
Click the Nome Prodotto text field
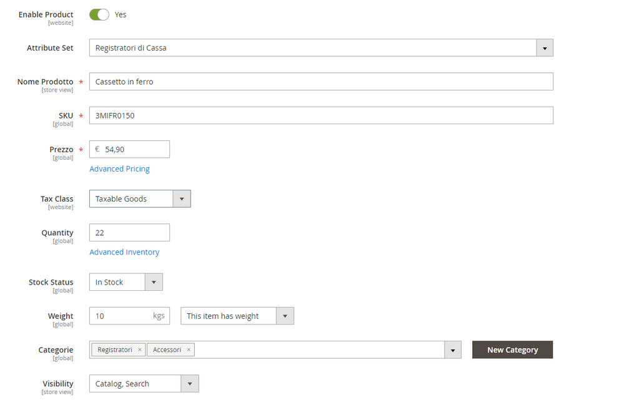[x=320, y=82]
